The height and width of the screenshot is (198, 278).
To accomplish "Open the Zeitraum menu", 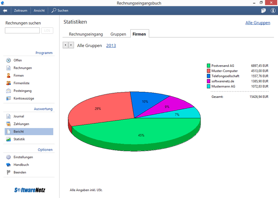I will (x=21, y=10).
